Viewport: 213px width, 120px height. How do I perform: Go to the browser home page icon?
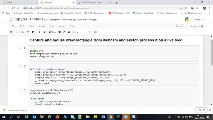(x=18, y=8)
